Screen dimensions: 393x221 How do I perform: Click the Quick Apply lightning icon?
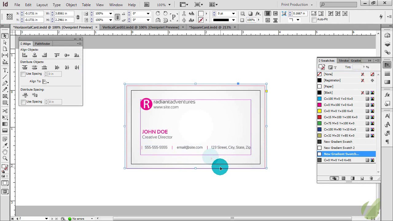pyautogui.click(x=381, y=17)
